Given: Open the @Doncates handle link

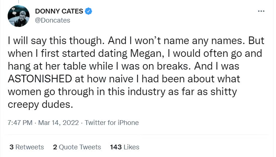Looking at the screenshot, I should (52, 20).
